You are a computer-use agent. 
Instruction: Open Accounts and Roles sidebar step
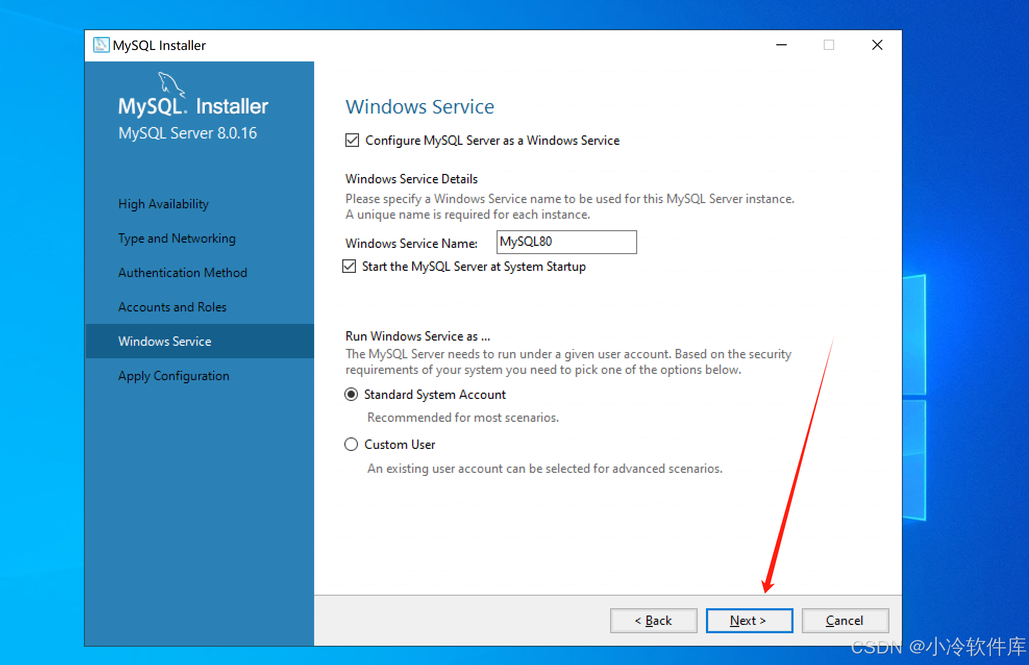click(172, 307)
